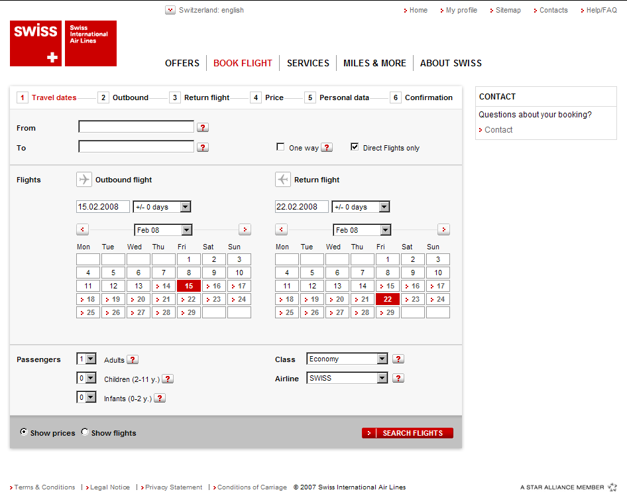Open the Help/FAQ link
The height and width of the screenshot is (502, 627).
(x=599, y=10)
